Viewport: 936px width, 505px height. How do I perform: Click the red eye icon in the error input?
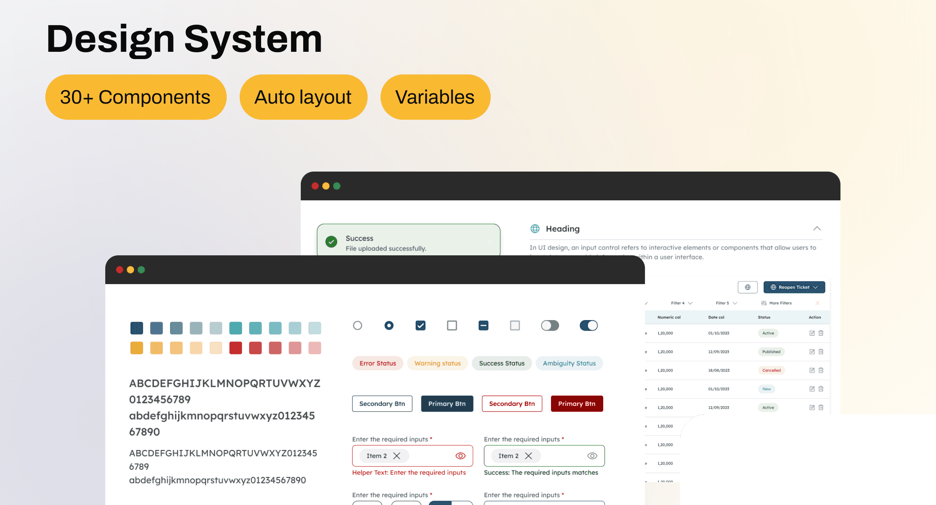[460, 456]
